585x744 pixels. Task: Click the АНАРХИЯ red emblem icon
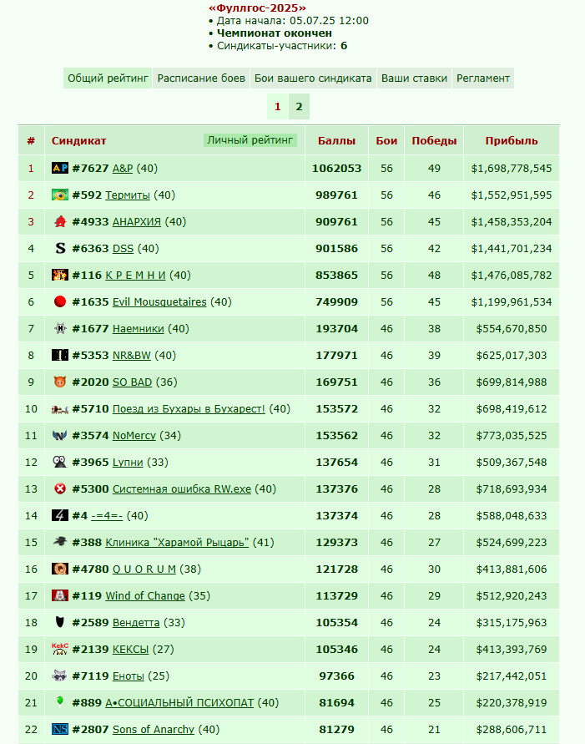(x=60, y=221)
